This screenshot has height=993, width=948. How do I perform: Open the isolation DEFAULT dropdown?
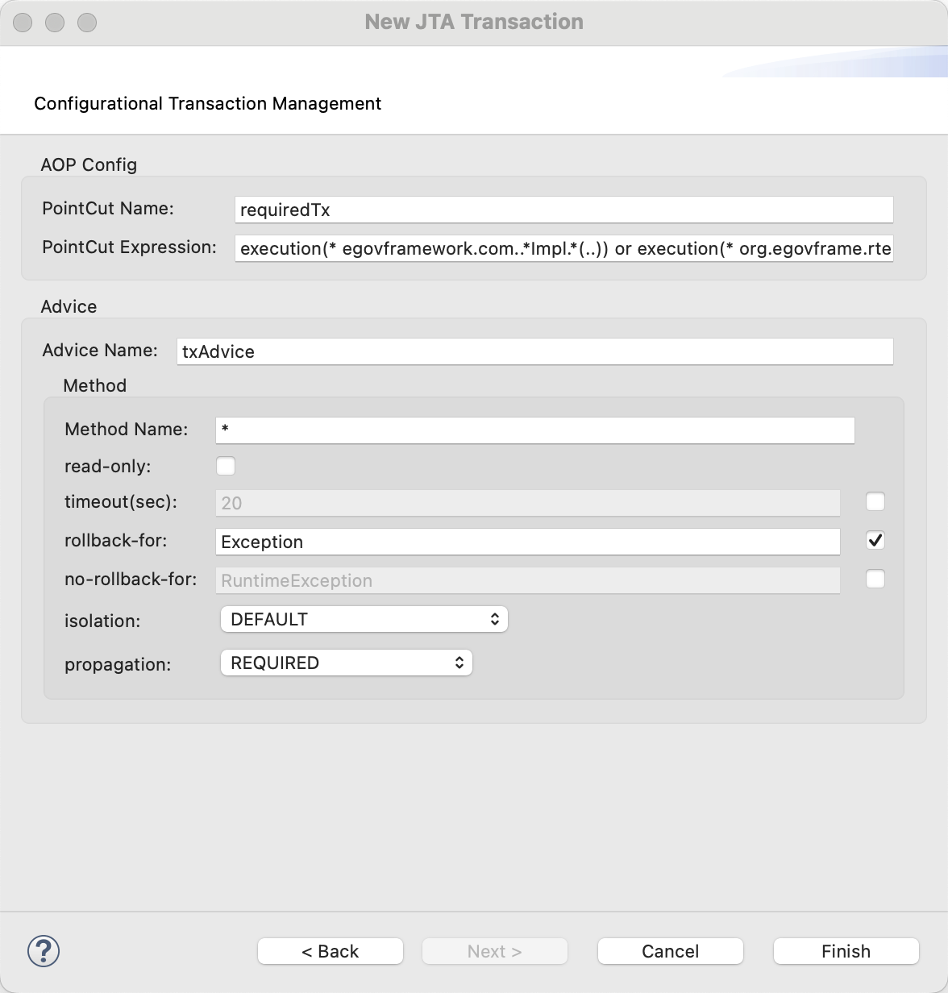(364, 619)
